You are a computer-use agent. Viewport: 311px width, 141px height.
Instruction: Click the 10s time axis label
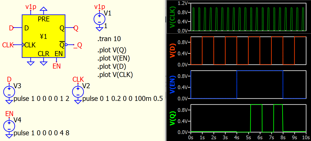click(306, 137)
